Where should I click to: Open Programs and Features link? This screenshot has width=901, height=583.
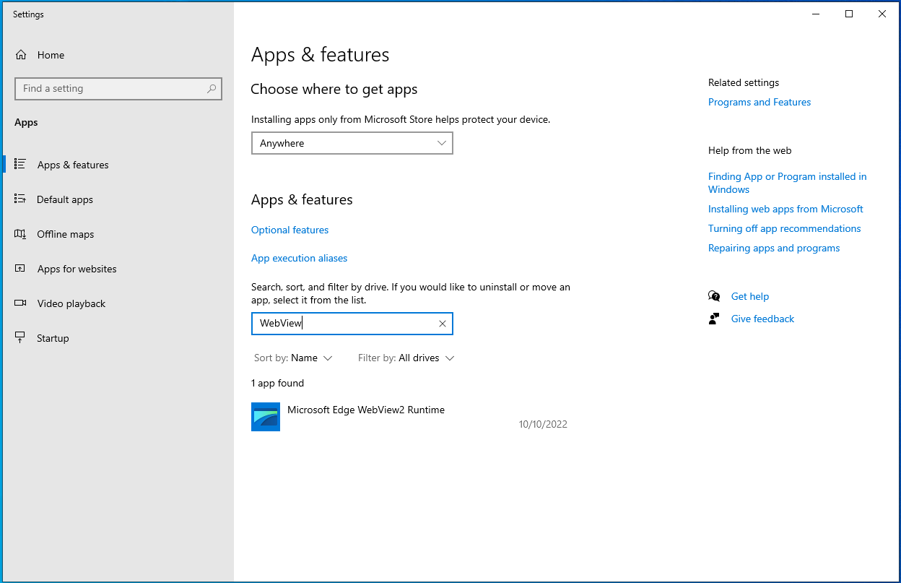759,102
